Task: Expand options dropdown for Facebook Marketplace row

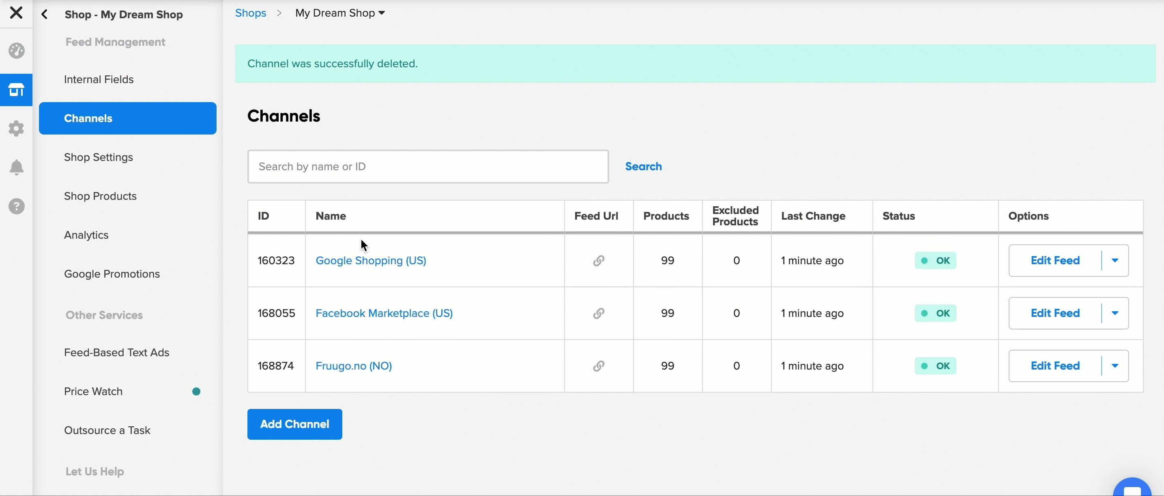Action: [x=1115, y=313]
